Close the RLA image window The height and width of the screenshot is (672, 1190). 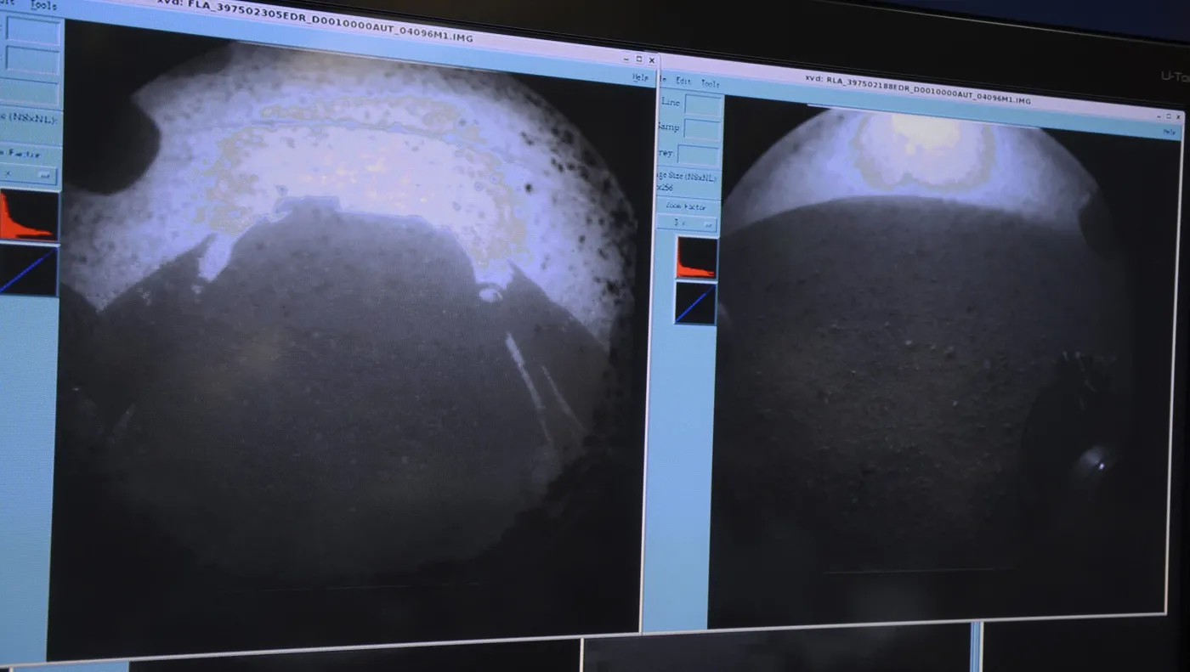click(1179, 116)
